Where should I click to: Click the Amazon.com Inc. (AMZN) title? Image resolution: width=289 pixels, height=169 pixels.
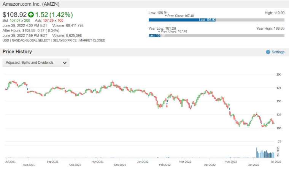31,4
